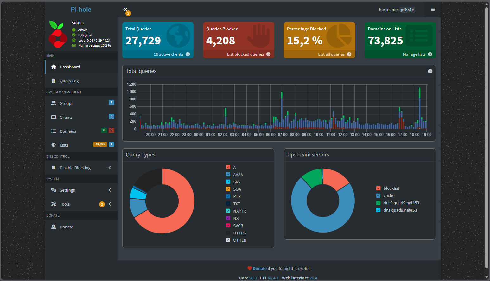This screenshot has width=490, height=281.
Task: Select the Tools wrench icon
Action: point(54,204)
